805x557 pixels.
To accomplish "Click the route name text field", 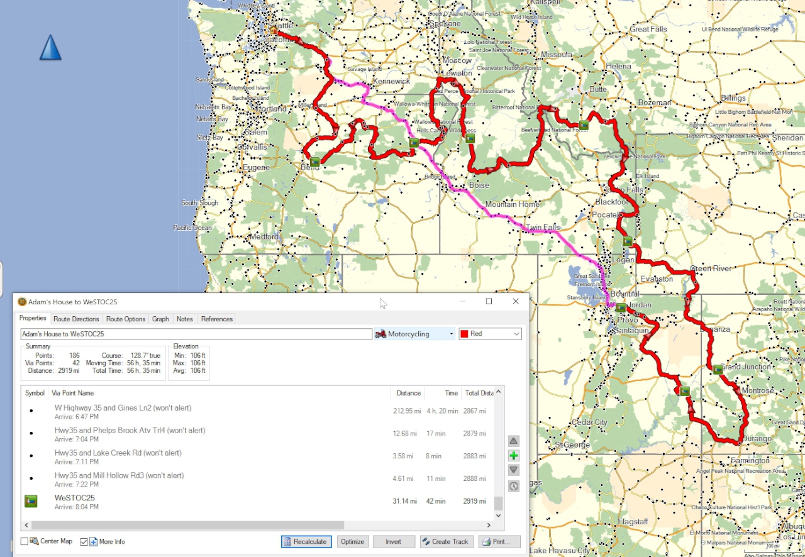I will pyautogui.click(x=196, y=334).
